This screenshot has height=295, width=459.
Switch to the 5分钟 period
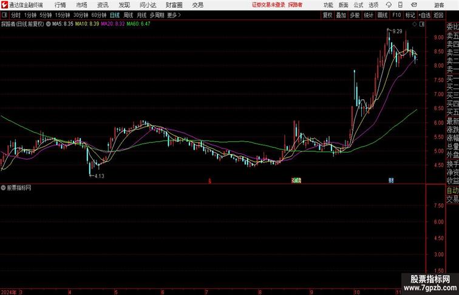[46, 15]
